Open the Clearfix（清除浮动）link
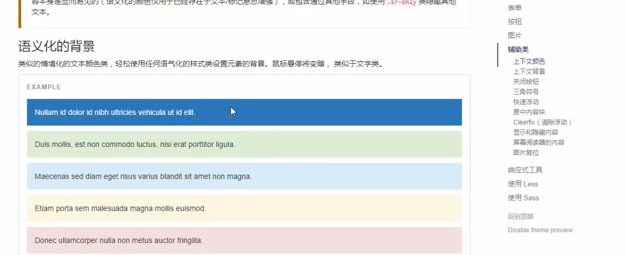This screenshot has width=626, height=255. click(x=543, y=122)
